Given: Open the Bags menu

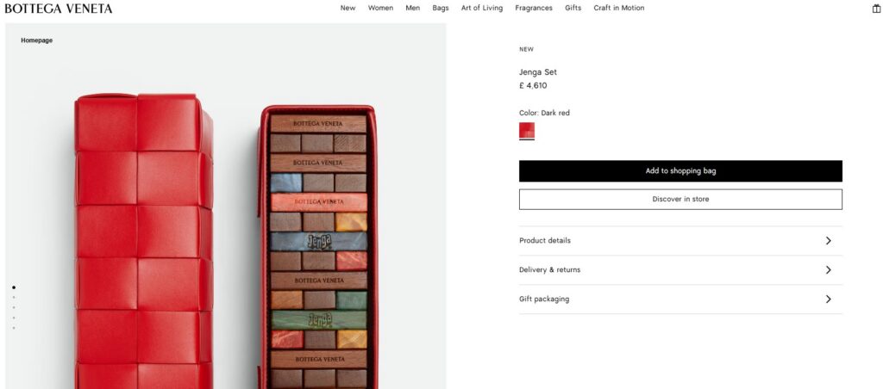Looking at the screenshot, I should point(441,9).
